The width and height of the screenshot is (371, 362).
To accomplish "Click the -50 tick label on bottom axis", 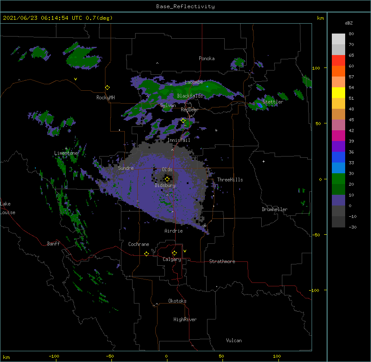I will [110, 356].
